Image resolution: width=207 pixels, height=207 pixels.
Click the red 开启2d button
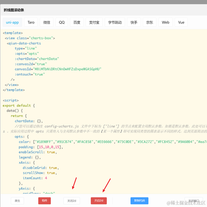[x=99, y=201]
